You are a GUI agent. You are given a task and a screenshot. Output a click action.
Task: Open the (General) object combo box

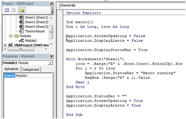122,6
